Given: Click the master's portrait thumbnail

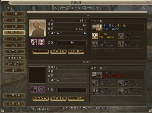Looking at the screenshot, I should point(37,28).
